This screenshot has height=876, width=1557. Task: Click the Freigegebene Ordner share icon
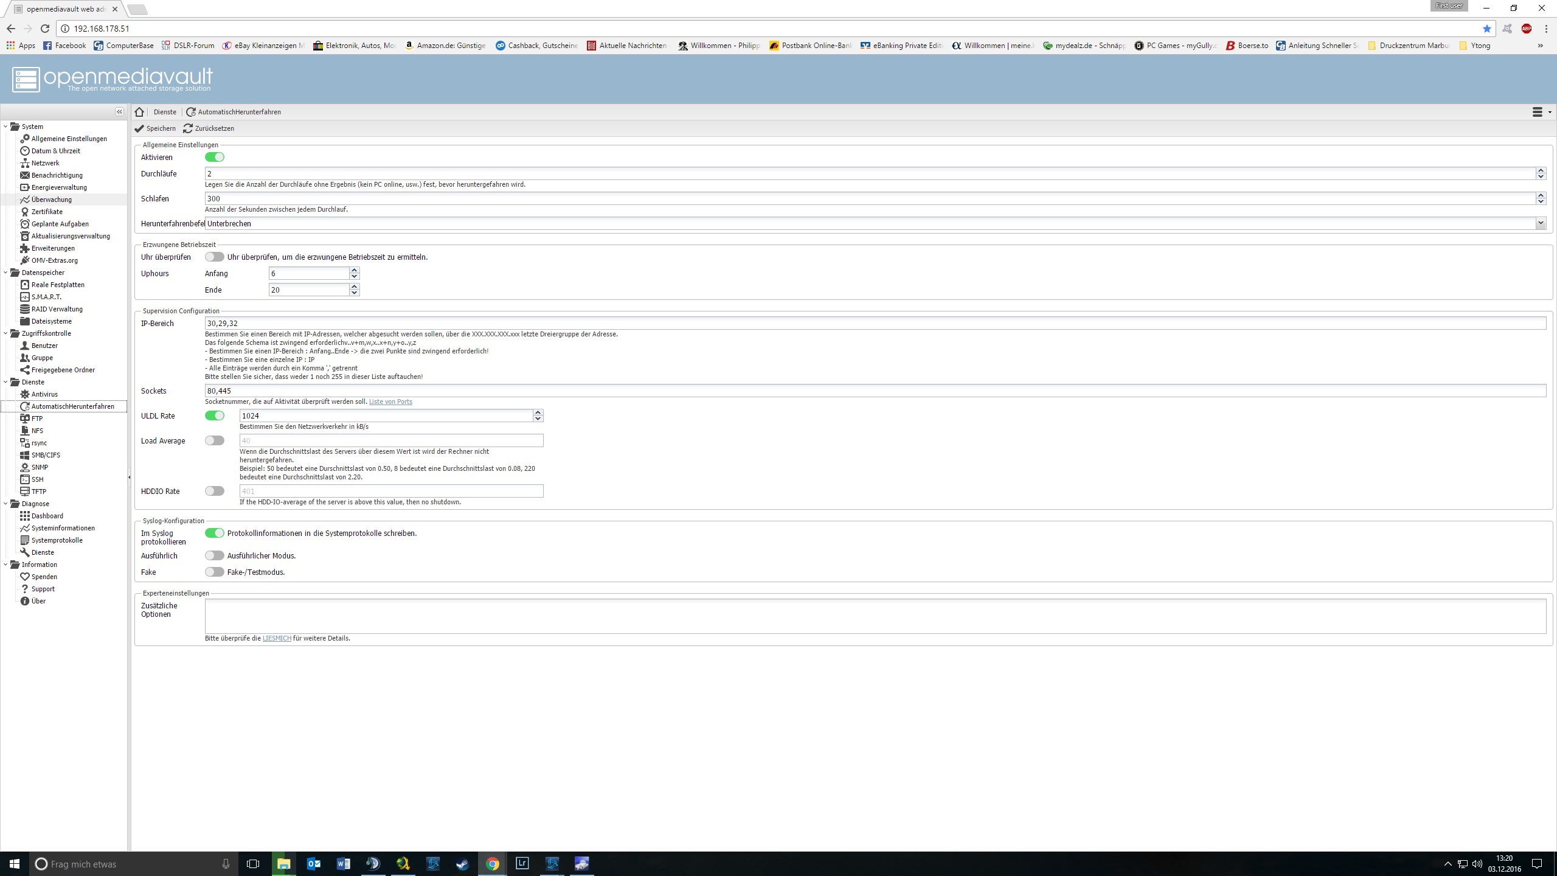point(25,370)
